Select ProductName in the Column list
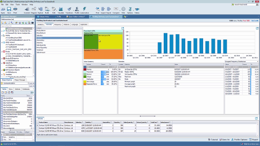The width and height of the screenshot is (260, 146). pos(59,31)
